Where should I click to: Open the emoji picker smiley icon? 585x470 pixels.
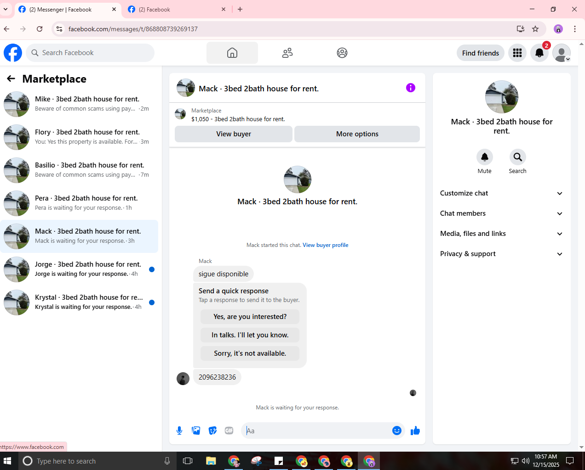[397, 431]
